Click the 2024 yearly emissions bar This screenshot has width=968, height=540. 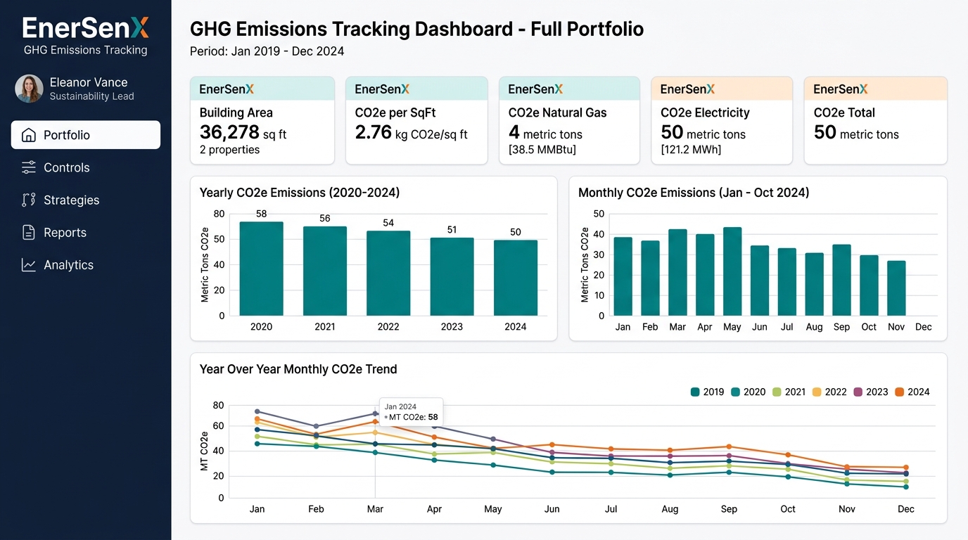click(x=516, y=278)
